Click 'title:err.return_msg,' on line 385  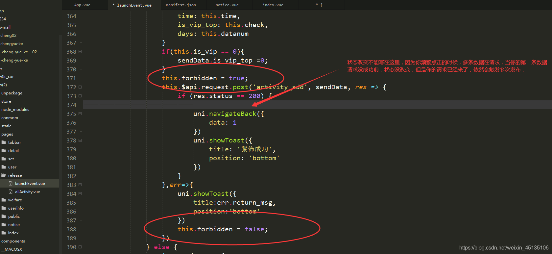[234, 203]
